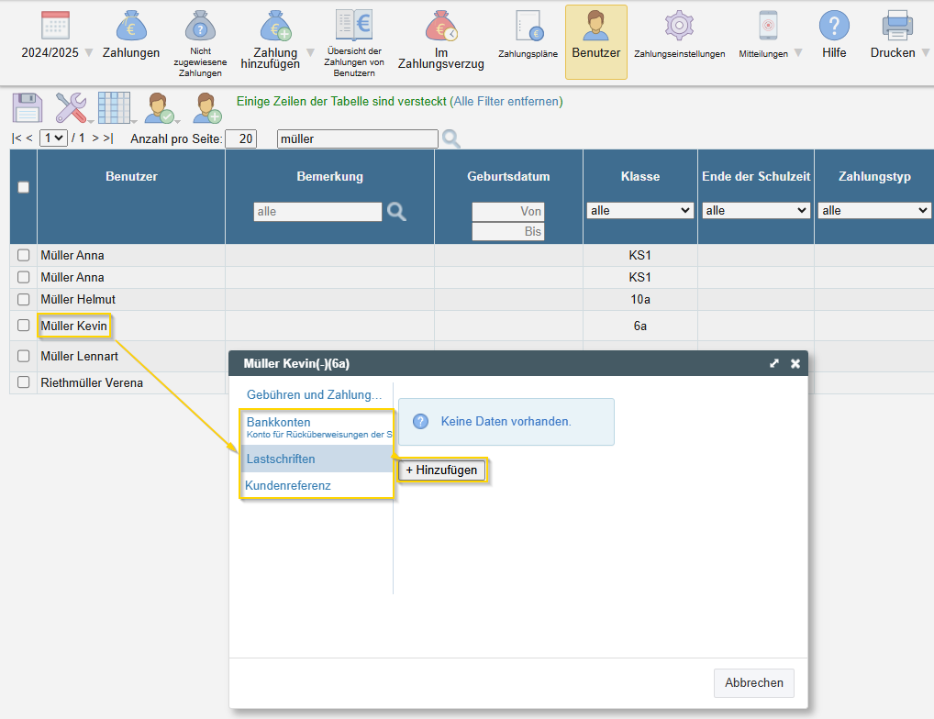This screenshot has height=719, width=934.
Task: Open Zahlungspläne icon in toolbar
Action: click(528, 28)
